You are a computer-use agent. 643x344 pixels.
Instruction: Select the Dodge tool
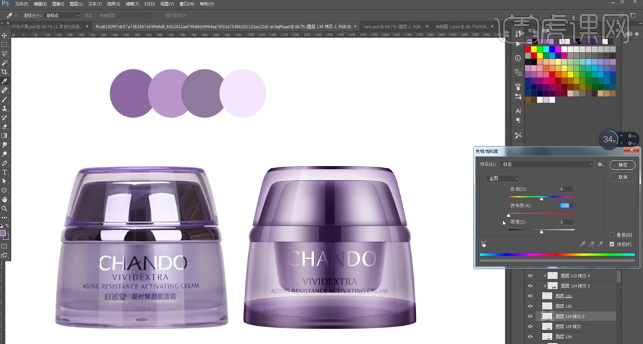pos(5,154)
